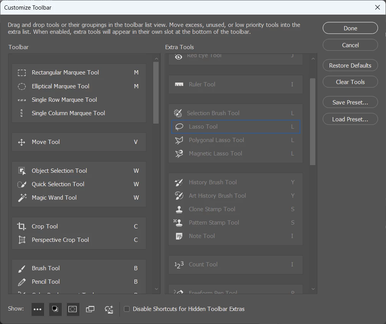Click Extra Tools scroll up arrow

[x=313, y=59]
